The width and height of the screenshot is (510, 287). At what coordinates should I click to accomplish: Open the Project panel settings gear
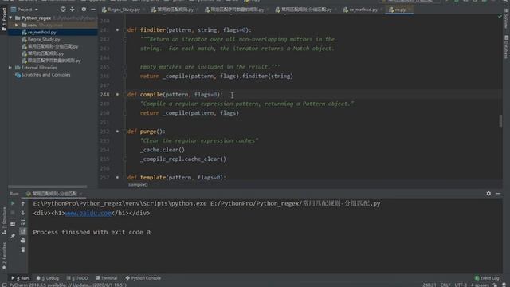click(84, 10)
